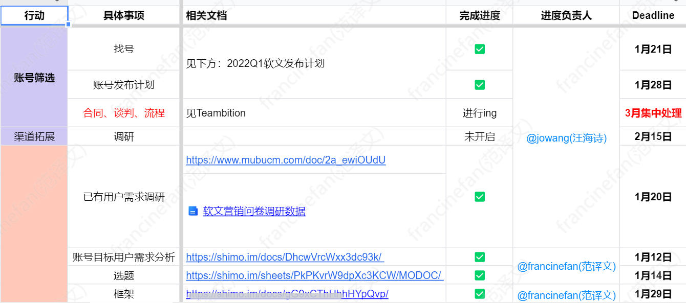Select the Deadline header cell
Screen dimensions: 686x303
(653, 15)
